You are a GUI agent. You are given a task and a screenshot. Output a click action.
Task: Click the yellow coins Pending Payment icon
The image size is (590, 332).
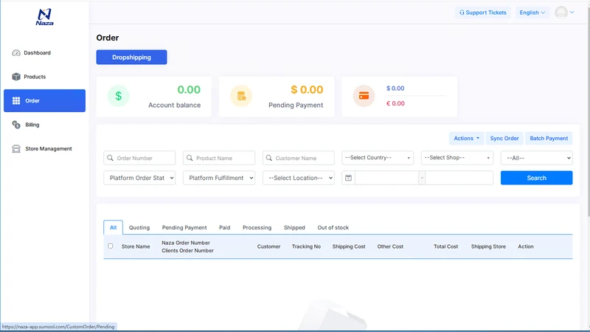click(x=241, y=96)
